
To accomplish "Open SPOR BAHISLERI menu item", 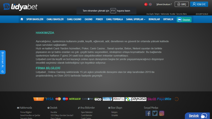I will pyautogui.click(x=35, y=19).
